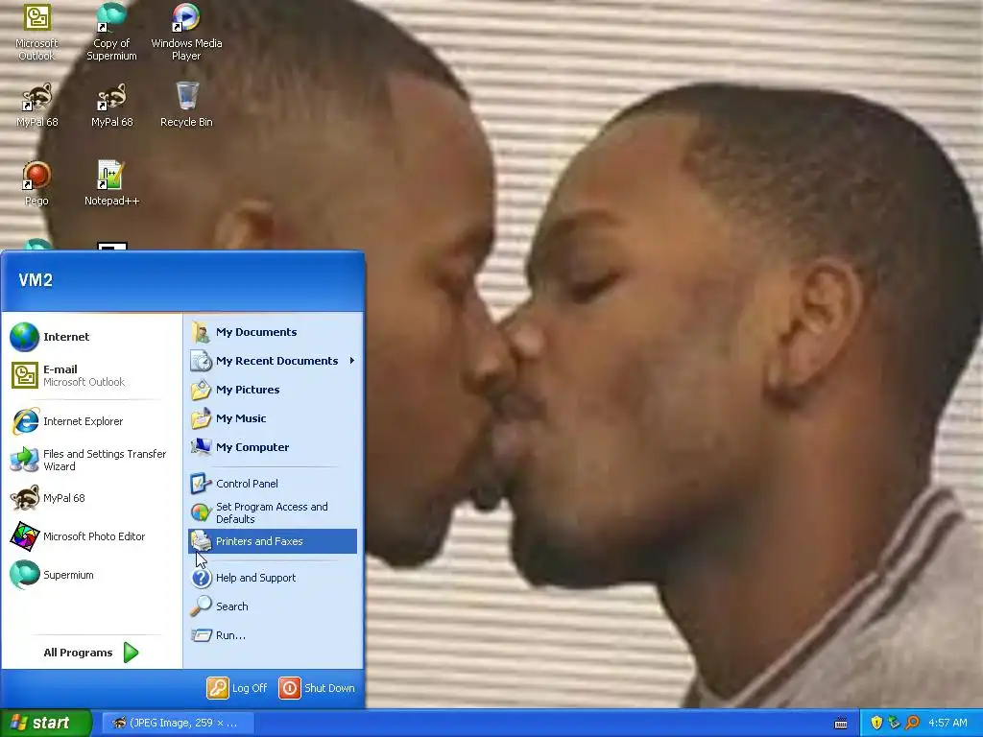Click the green start button

46,723
